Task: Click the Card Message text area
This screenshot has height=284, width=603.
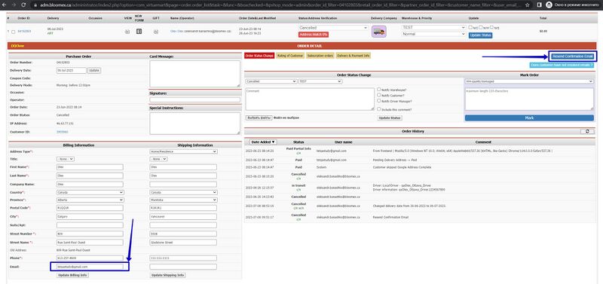Action: [x=194, y=74]
